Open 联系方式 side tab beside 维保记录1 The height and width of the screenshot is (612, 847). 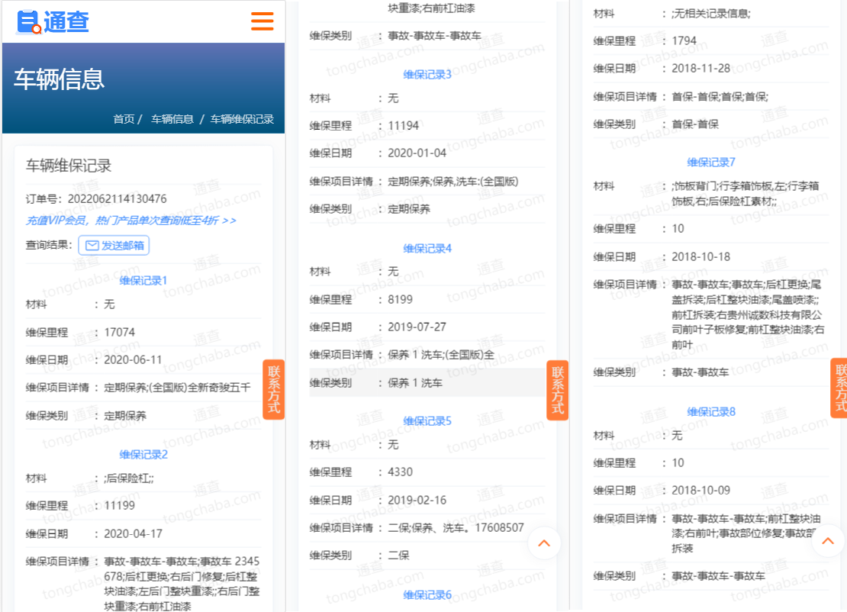click(x=273, y=389)
